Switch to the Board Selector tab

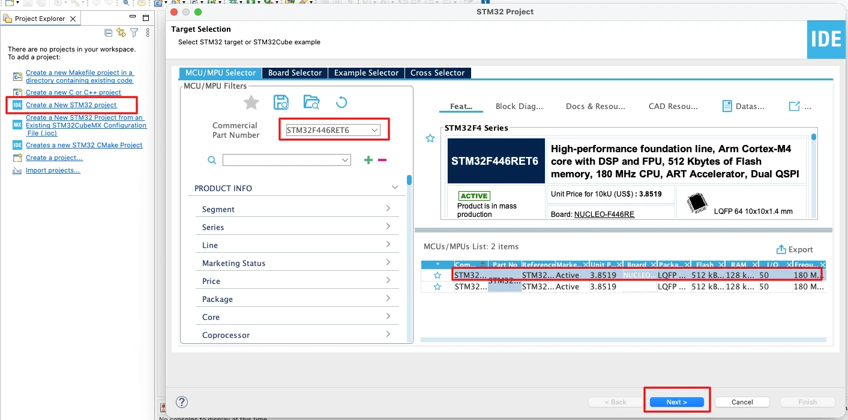click(295, 72)
